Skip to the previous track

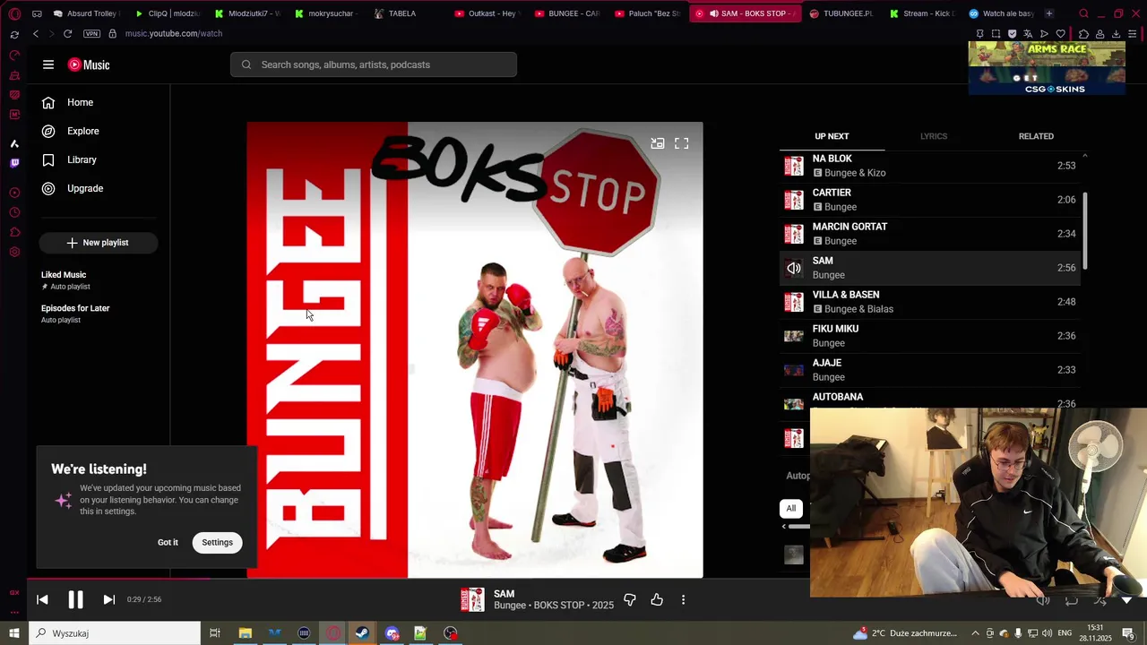click(x=42, y=599)
